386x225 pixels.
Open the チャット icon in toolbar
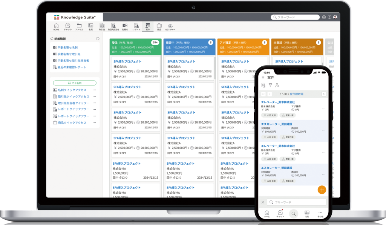tap(68, 27)
